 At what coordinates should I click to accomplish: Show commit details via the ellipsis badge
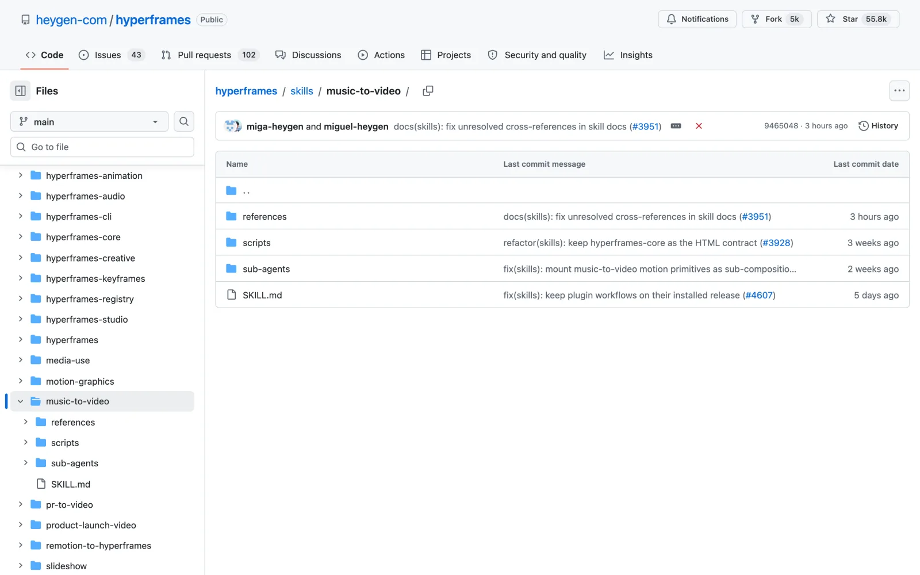coord(676,126)
